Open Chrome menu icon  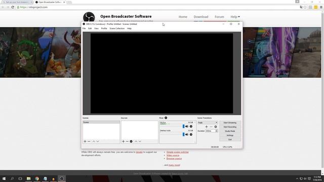[321, 7]
